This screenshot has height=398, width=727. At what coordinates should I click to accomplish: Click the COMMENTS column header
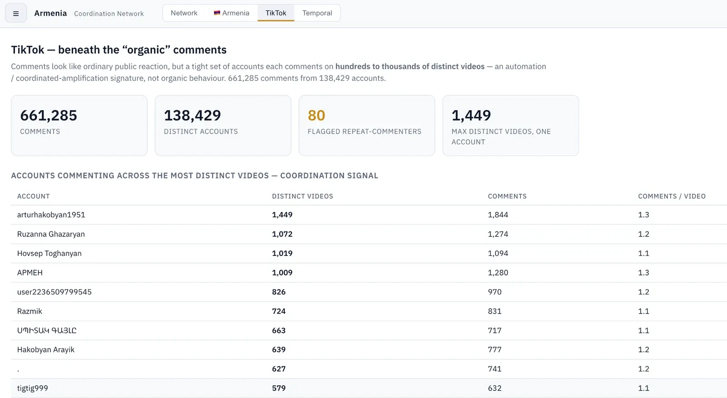tap(507, 196)
